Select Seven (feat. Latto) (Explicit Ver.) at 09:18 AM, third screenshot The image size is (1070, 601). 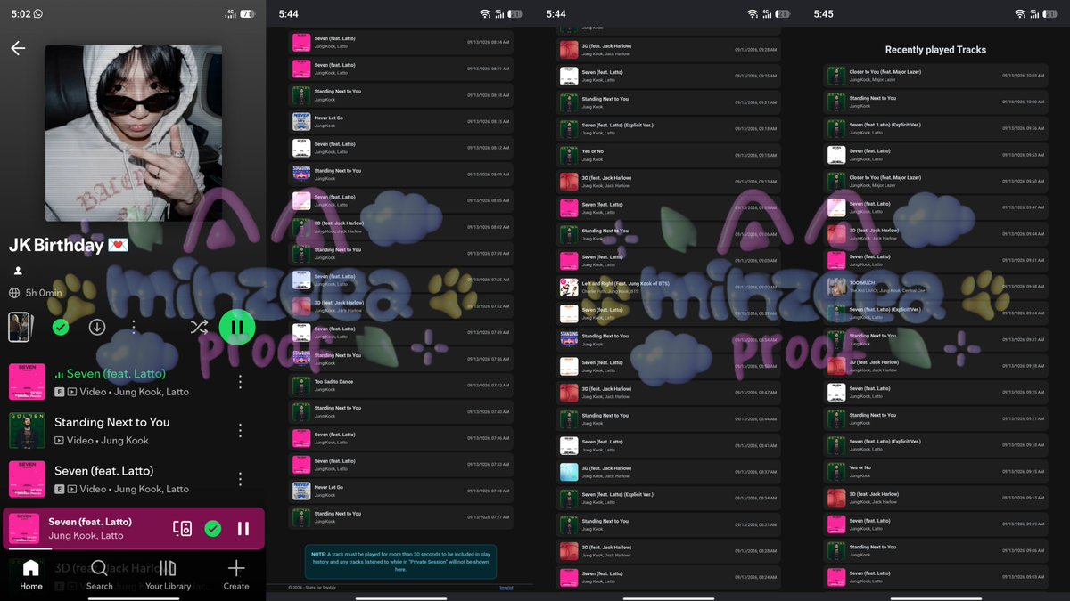pos(668,129)
